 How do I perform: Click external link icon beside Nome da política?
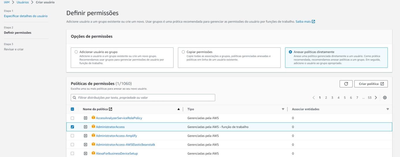(111, 109)
